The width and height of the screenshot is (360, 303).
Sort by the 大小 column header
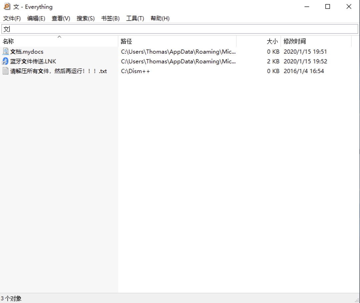[259, 41]
